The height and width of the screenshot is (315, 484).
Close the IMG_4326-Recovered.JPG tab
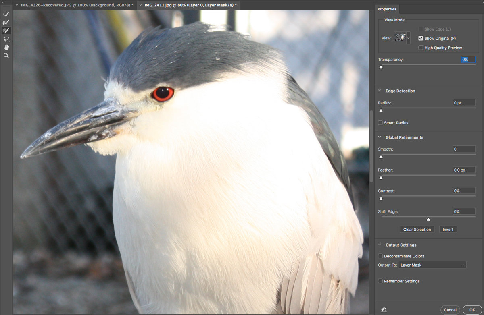(x=17, y=5)
